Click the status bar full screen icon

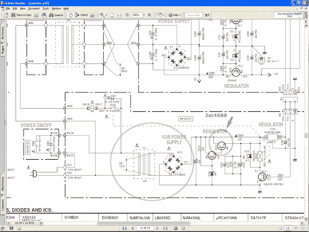(12, 228)
